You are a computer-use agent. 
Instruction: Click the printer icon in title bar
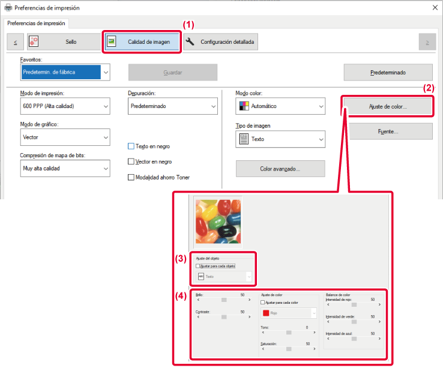click(x=7, y=8)
